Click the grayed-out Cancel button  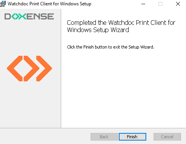pos(167,137)
